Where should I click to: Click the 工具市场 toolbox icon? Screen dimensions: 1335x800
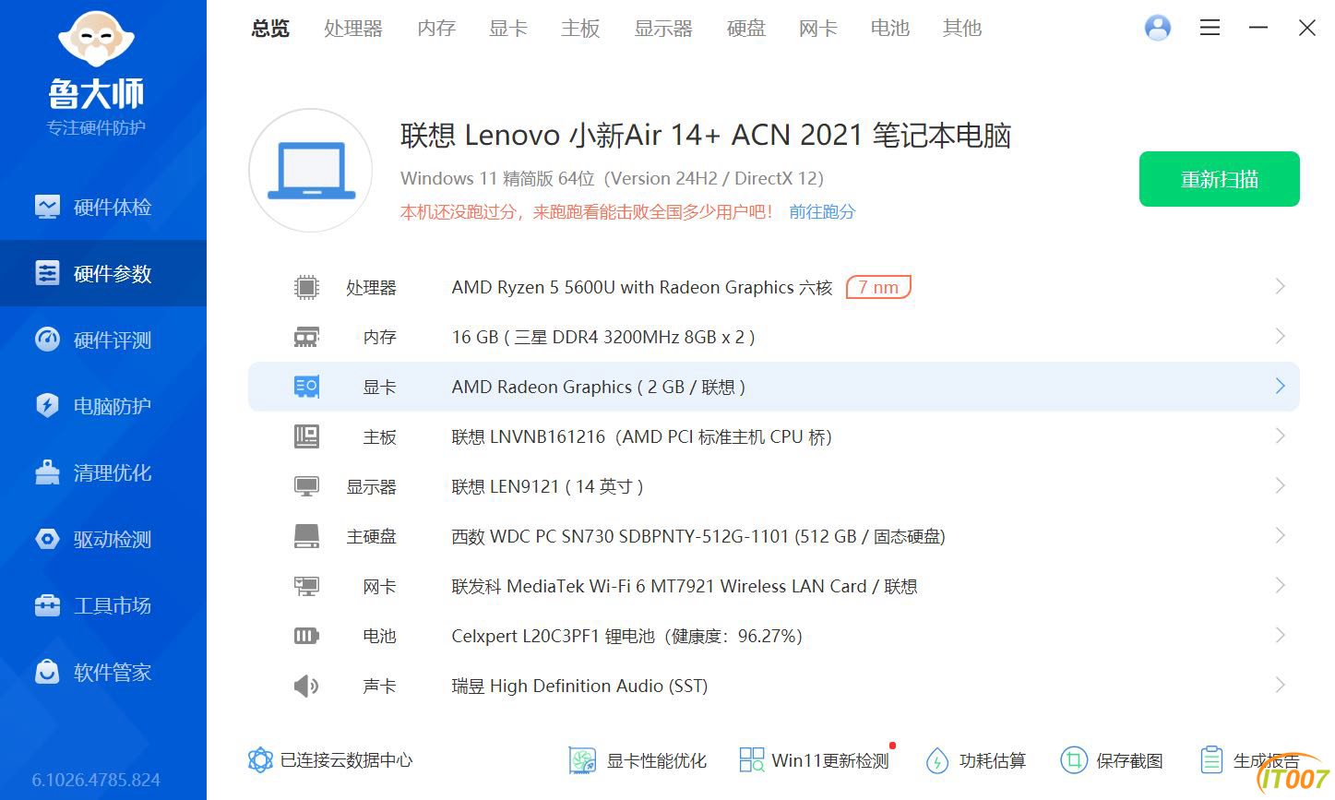pyautogui.click(x=47, y=605)
